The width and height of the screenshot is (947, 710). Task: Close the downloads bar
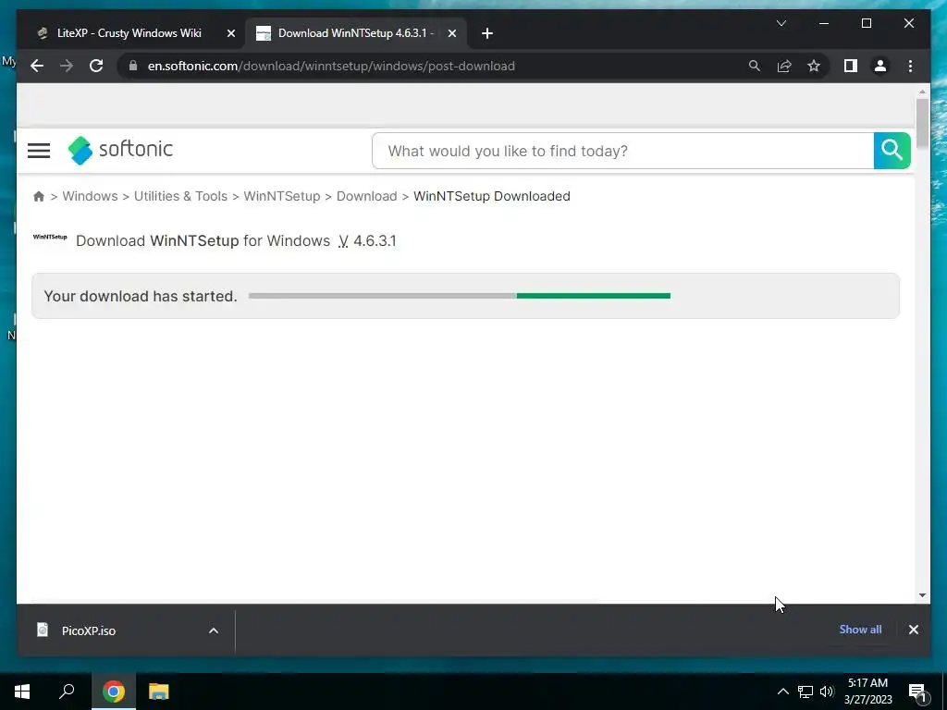point(913,630)
